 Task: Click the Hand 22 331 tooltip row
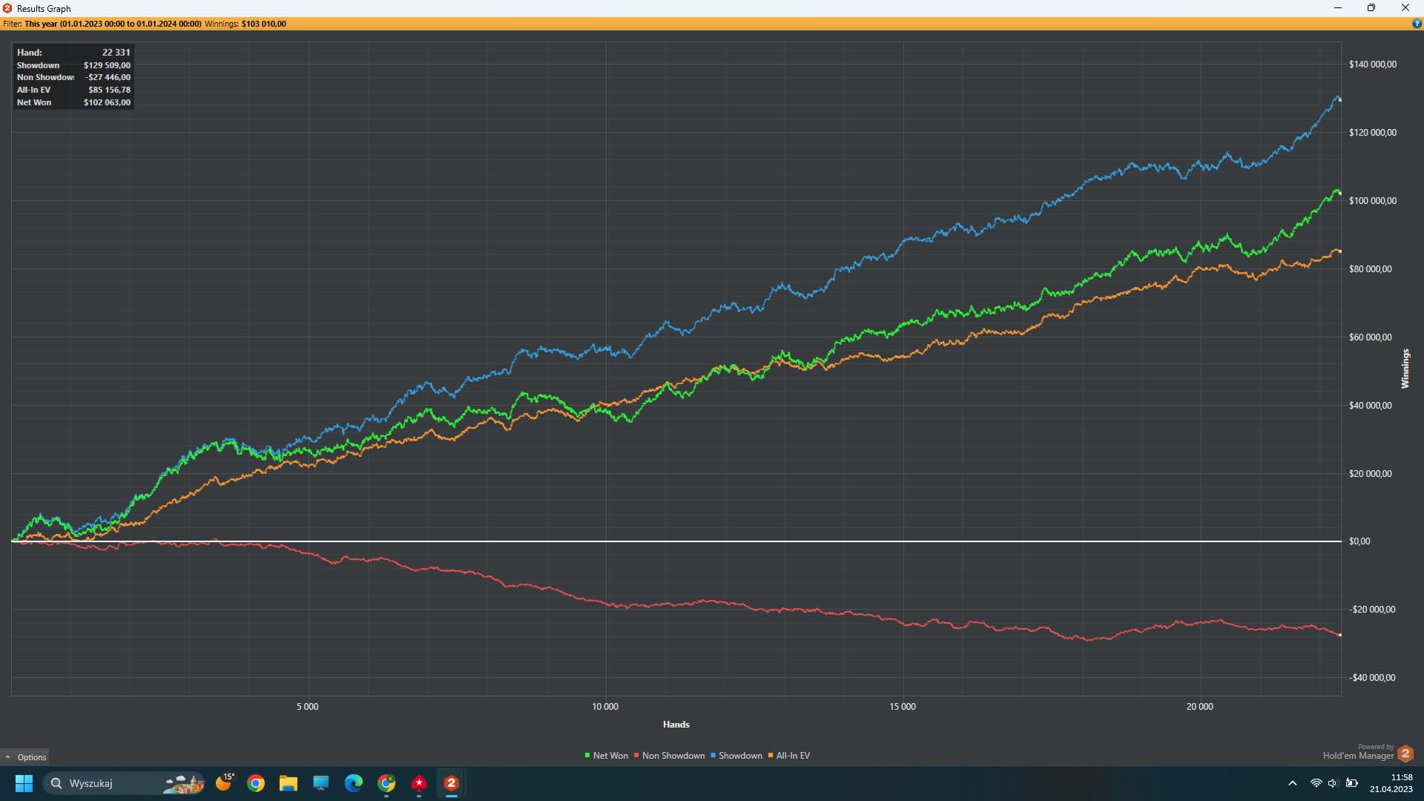(73, 53)
